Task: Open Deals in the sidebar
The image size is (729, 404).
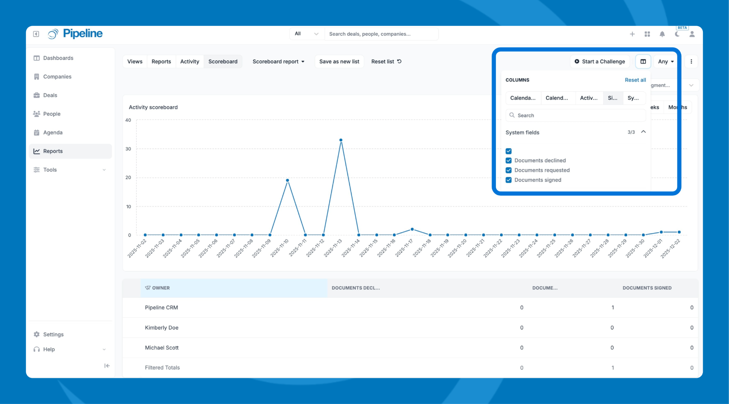Action: 50,95
